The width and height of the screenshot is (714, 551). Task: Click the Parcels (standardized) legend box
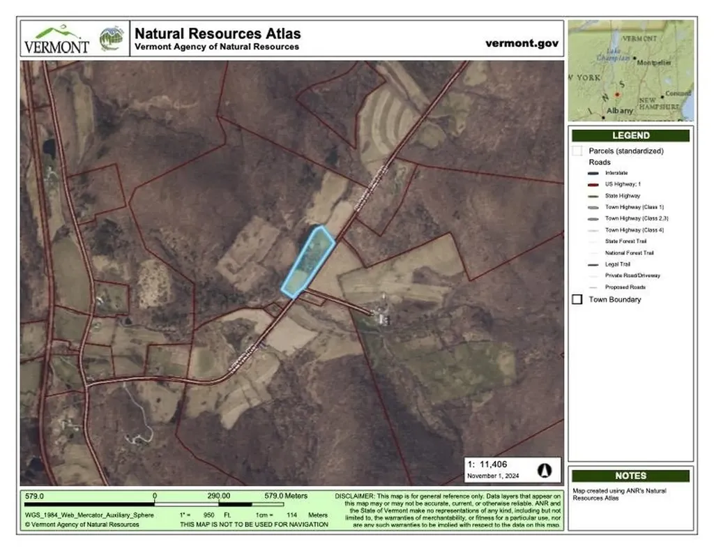click(577, 151)
